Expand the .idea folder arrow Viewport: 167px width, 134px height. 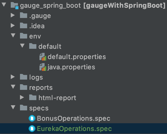click(x=13, y=26)
